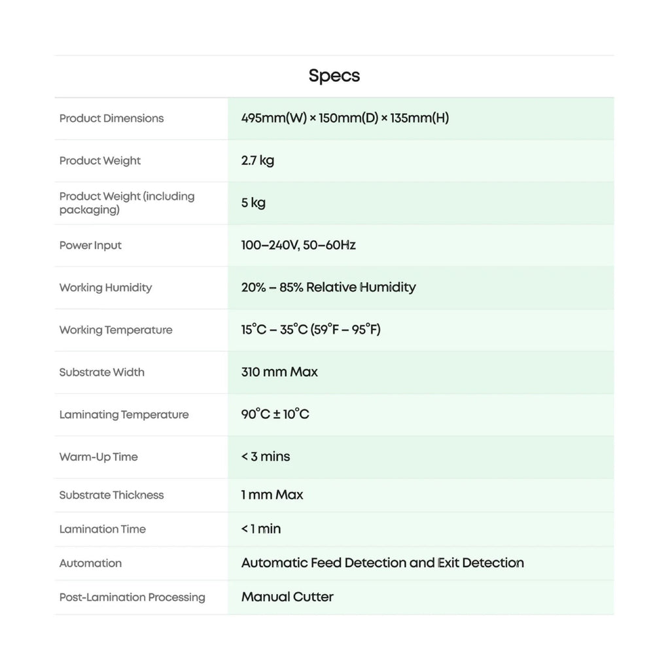Screen dimensions: 670x670
Task: Click the Automatic Feed Detection and Exit Detection text
Action: coord(382,563)
